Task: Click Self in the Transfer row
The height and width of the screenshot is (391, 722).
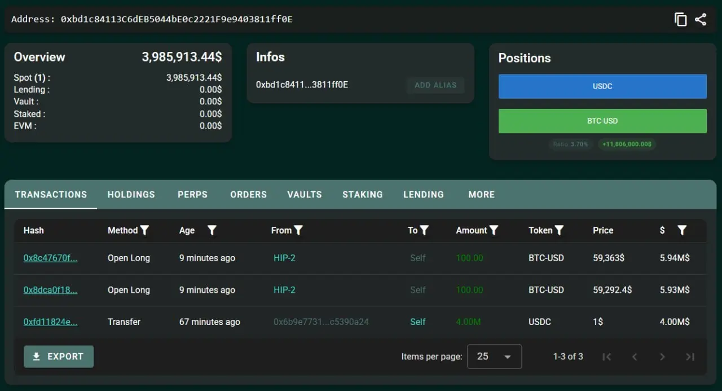Action: (418, 322)
